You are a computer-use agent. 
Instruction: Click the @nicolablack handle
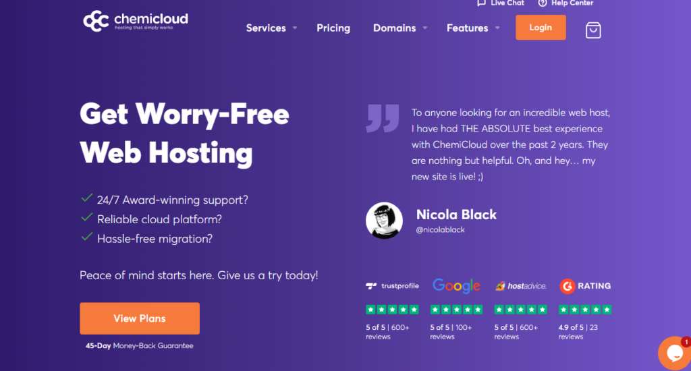tap(440, 229)
